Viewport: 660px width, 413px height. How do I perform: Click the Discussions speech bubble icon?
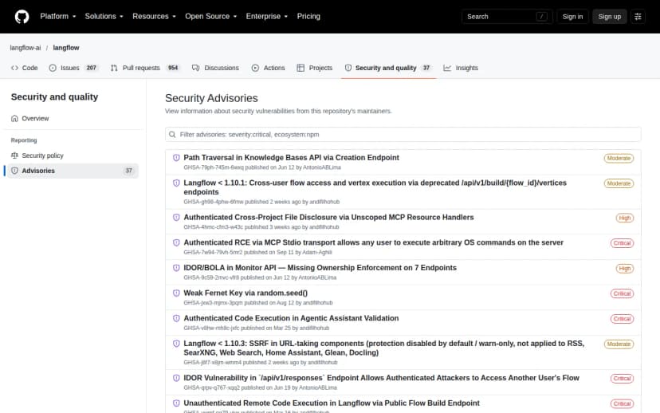coord(196,68)
